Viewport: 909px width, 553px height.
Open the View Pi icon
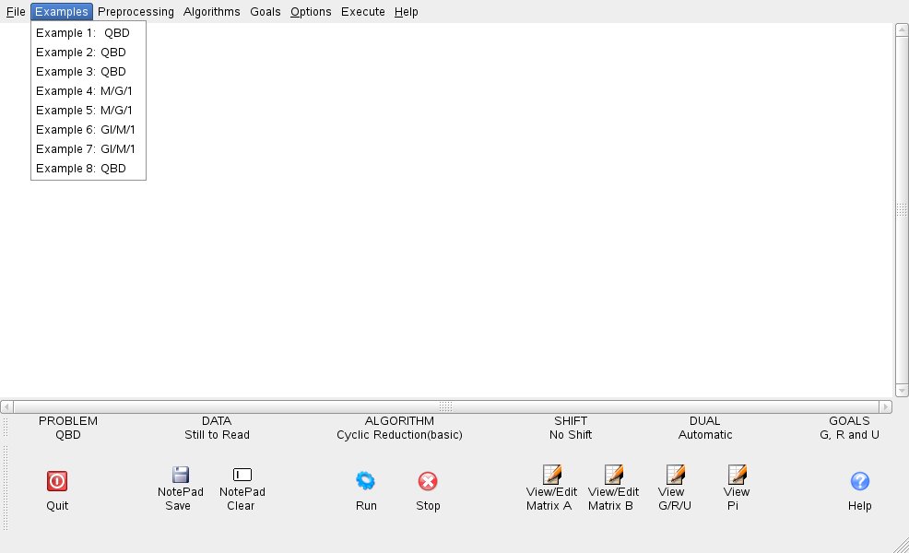tap(737, 475)
